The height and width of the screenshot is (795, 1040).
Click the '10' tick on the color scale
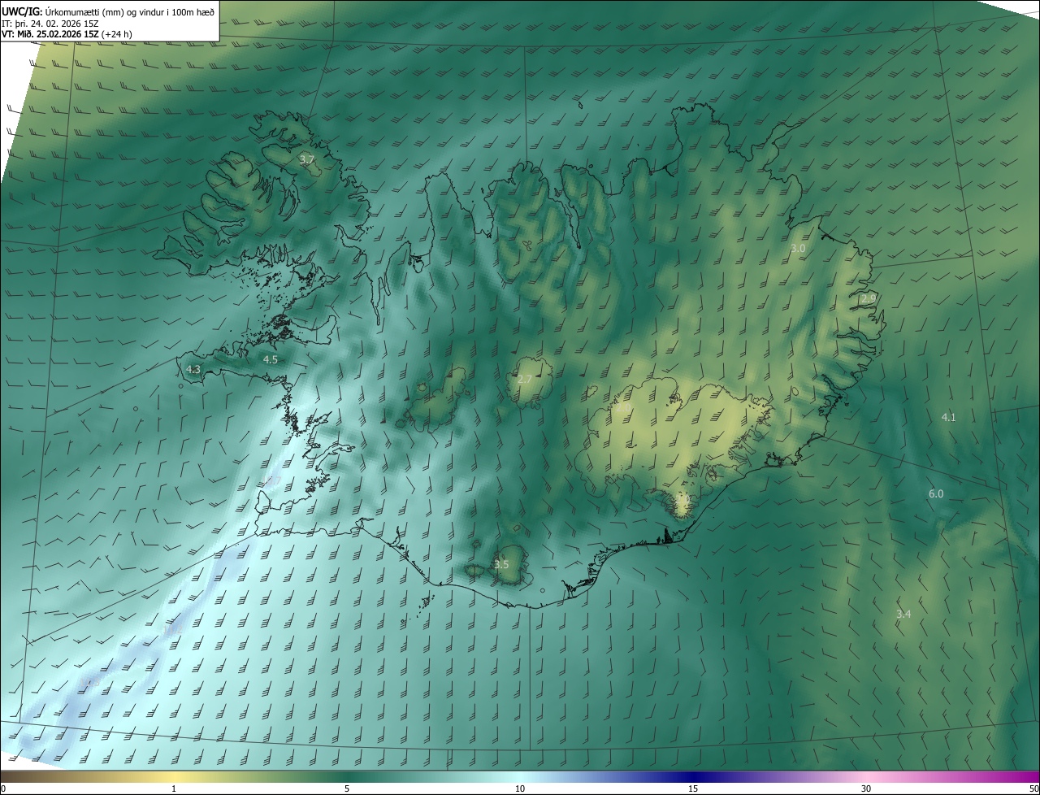coord(520,788)
